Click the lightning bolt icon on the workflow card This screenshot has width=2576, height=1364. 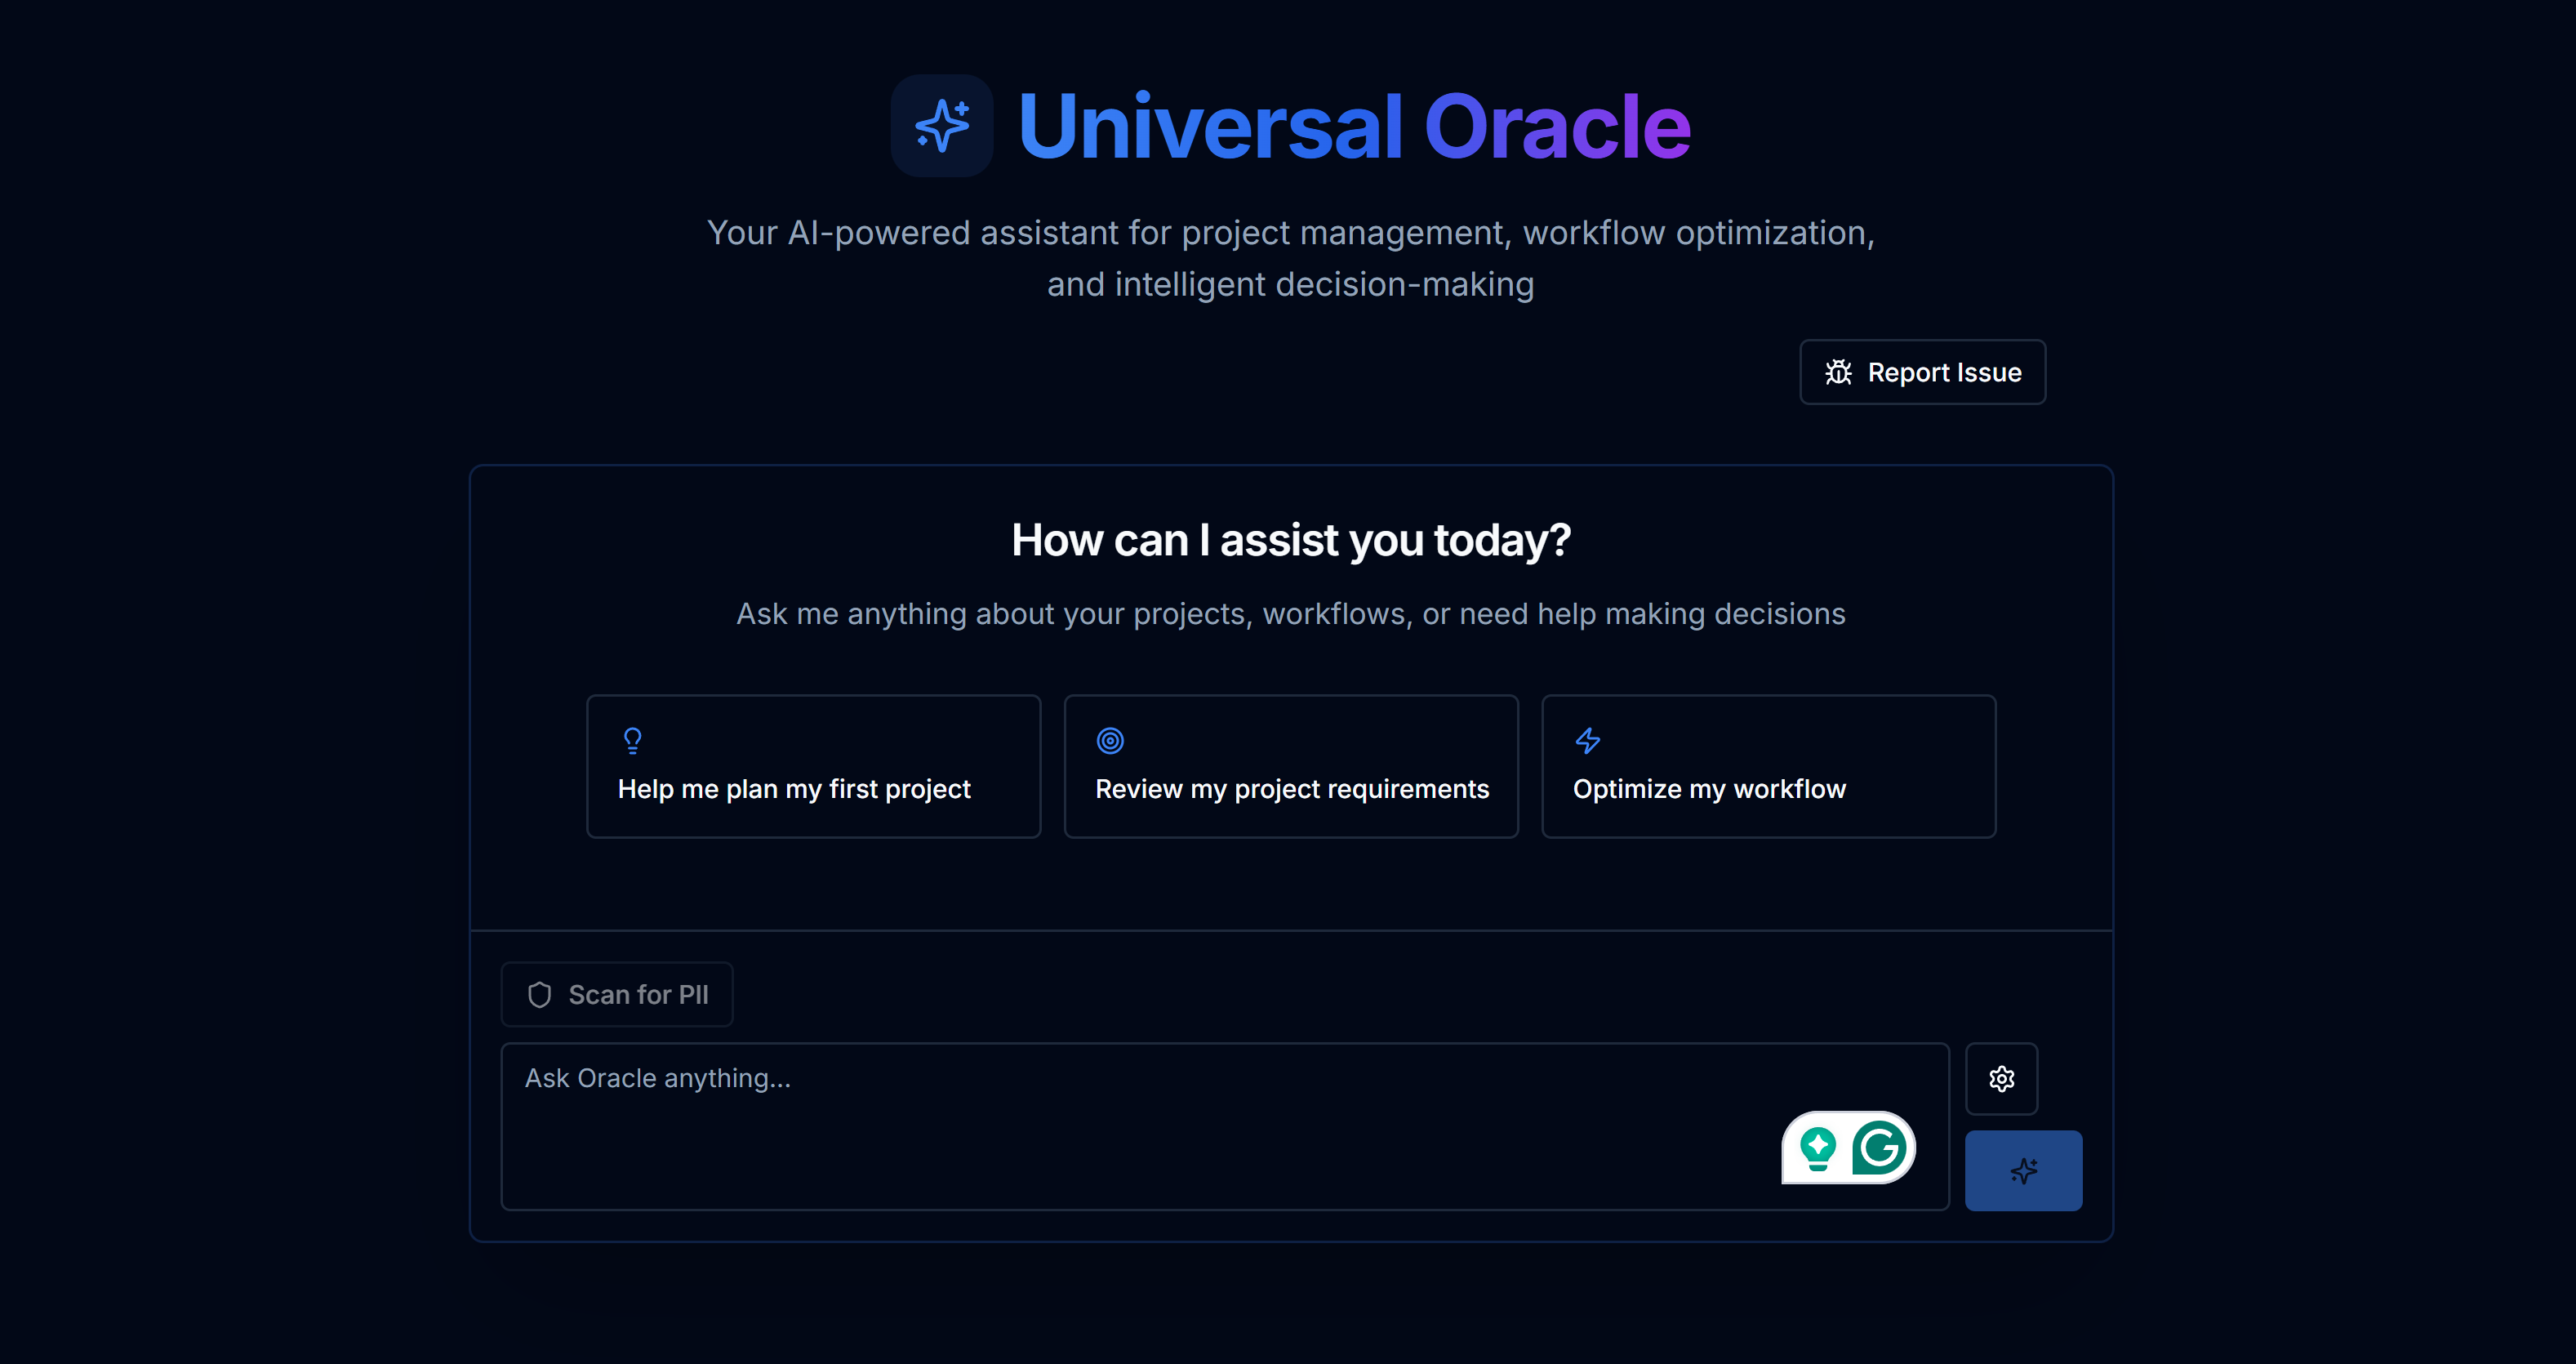coord(1587,741)
